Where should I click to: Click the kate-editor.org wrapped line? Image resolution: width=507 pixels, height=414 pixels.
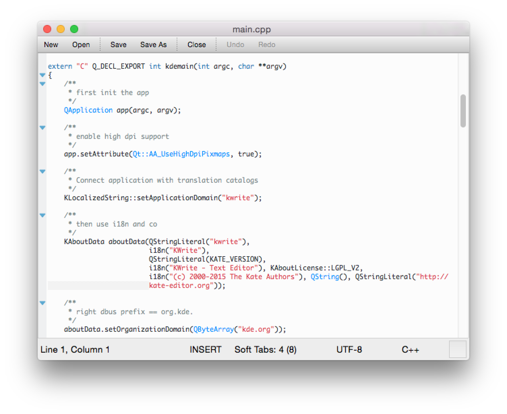pos(187,286)
